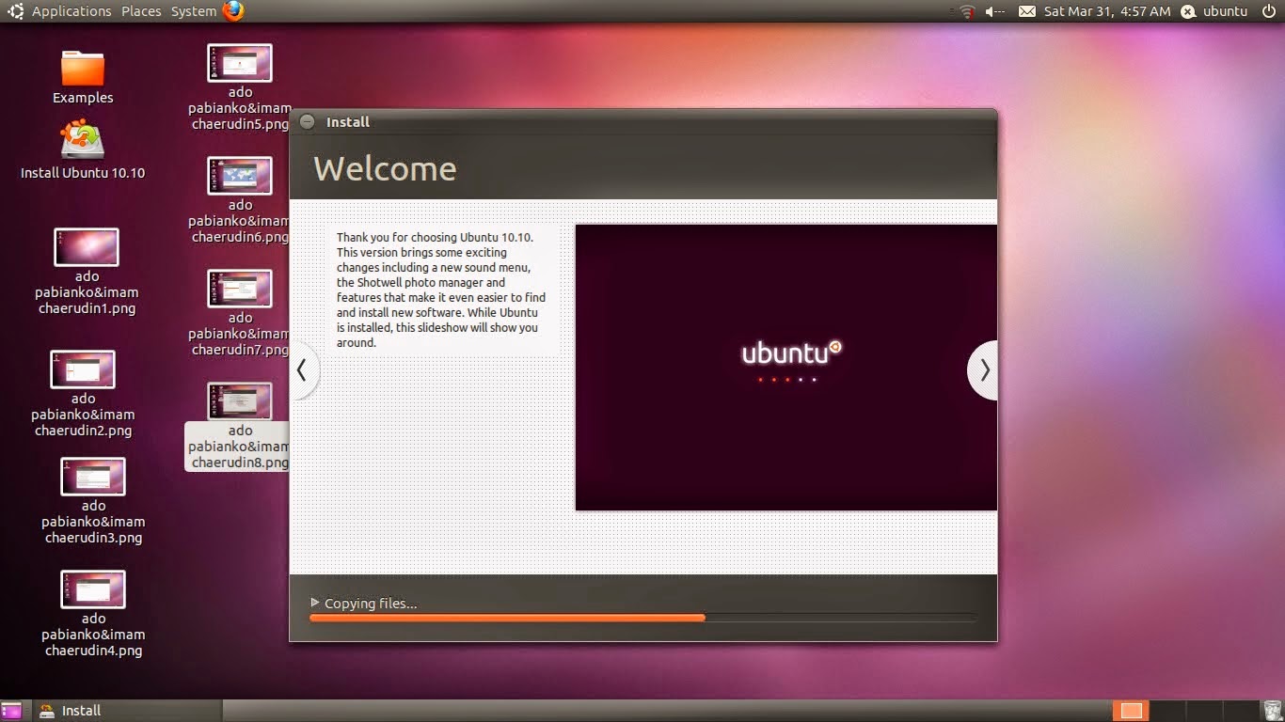The width and height of the screenshot is (1285, 722).
Task: Open the messaging envelope icon in the panel
Action: coord(1026,11)
